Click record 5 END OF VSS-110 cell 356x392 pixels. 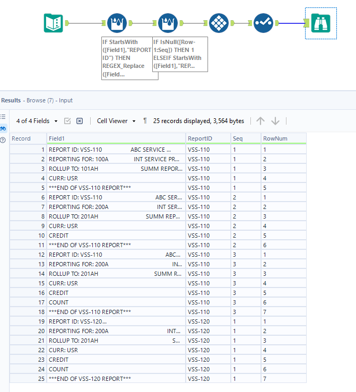point(116,188)
